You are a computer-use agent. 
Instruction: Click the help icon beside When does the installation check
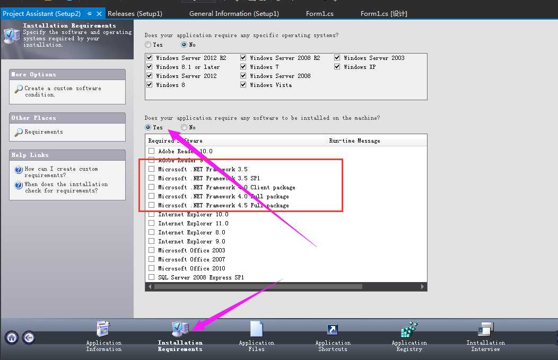[19, 185]
